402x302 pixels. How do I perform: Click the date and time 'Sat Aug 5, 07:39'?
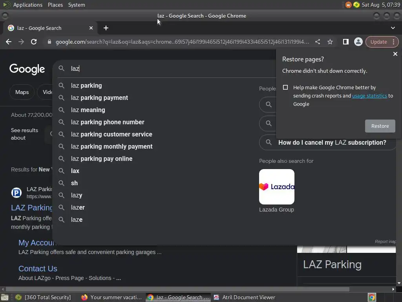[x=381, y=5]
